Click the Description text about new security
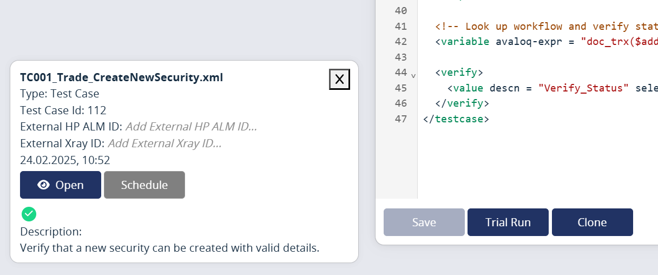Viewport: 658px width, 275px height. [170, 248]
